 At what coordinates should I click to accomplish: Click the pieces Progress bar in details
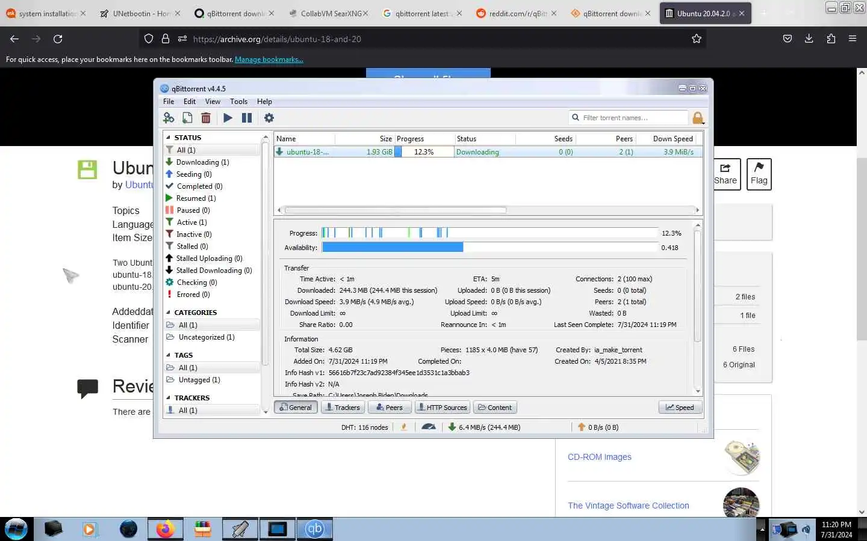489,233
